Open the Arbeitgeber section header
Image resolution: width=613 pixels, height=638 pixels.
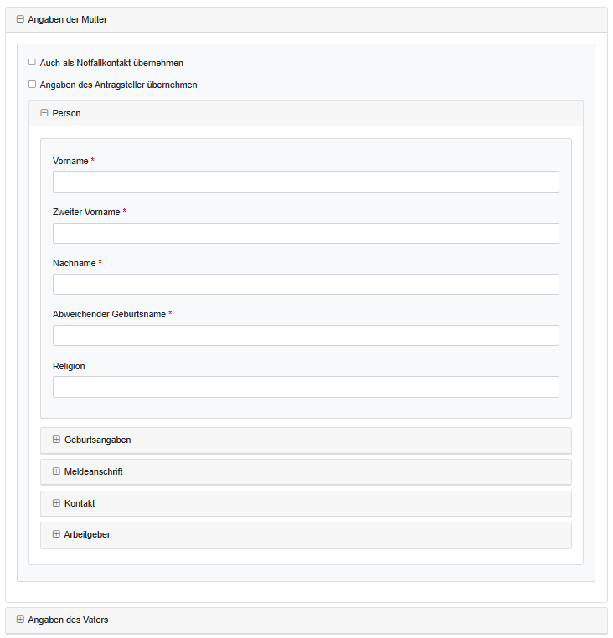click(87, 534)
